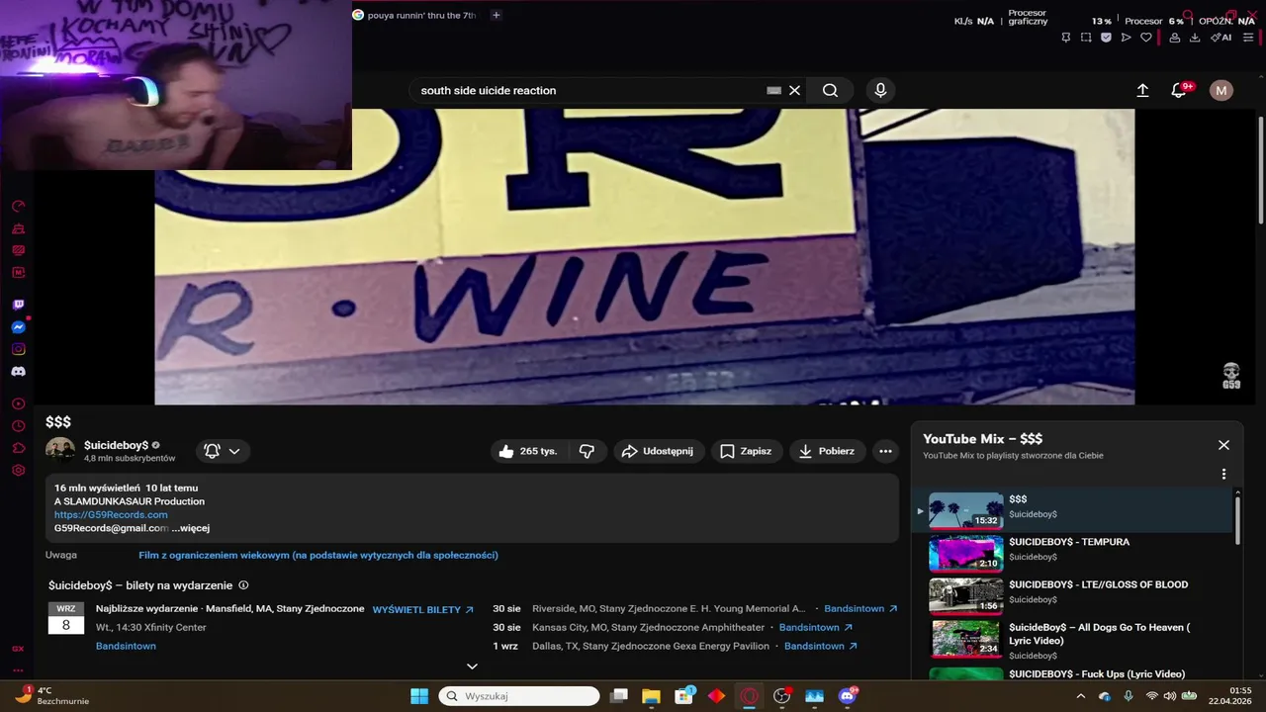Open the sidebar player icon
Viewport: 1266px width, 712px height.
coord(18,404)
